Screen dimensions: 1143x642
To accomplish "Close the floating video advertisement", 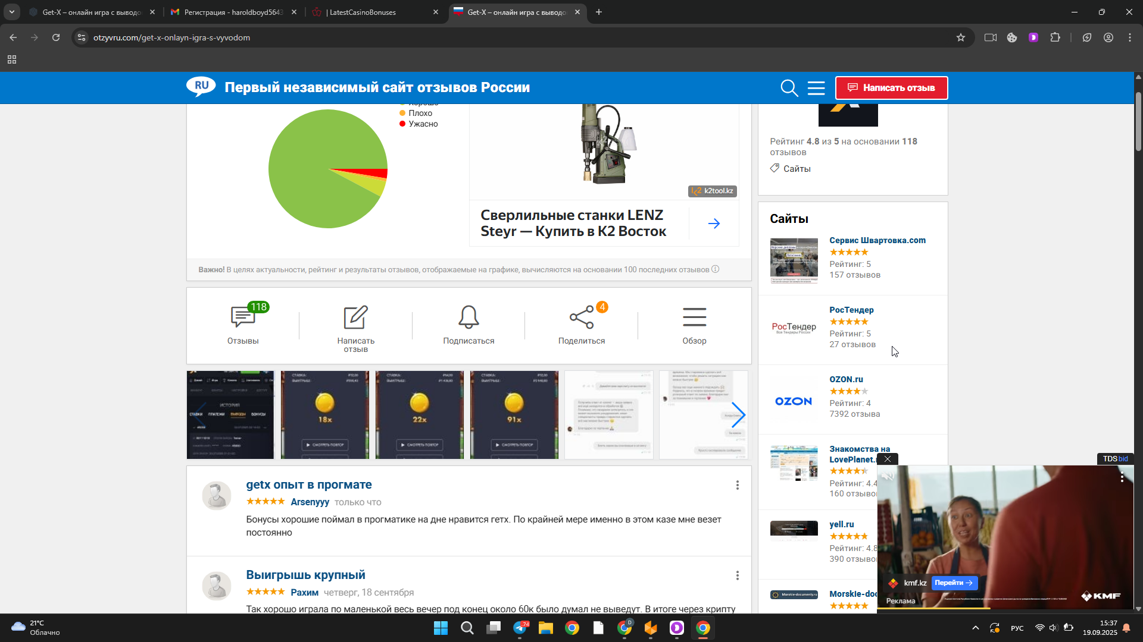I will click(x=888, y=459).
